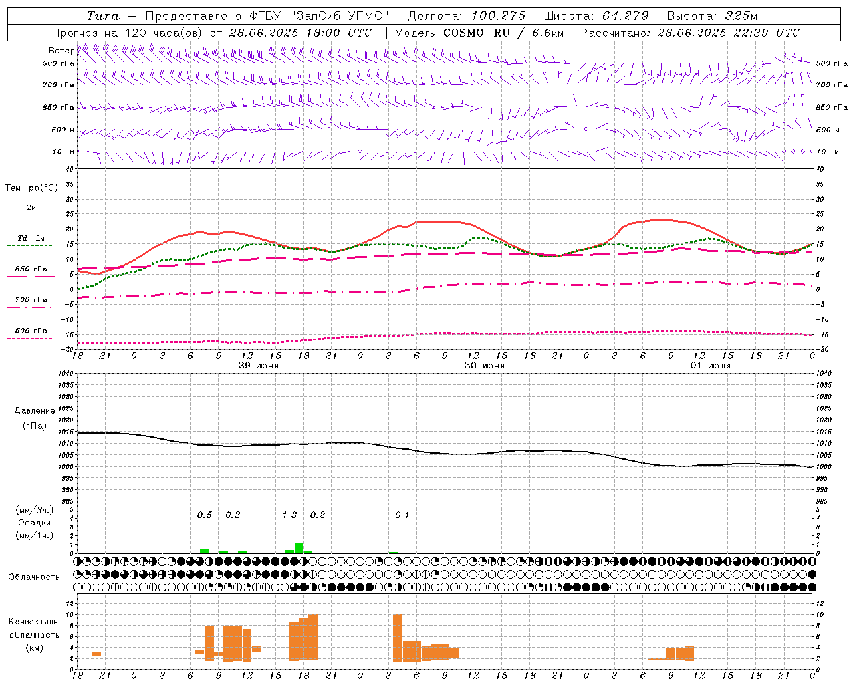Click the red solid line under the "2м" legend
The width and height of the screenshot is (851, 681).
tap(31, 215)
